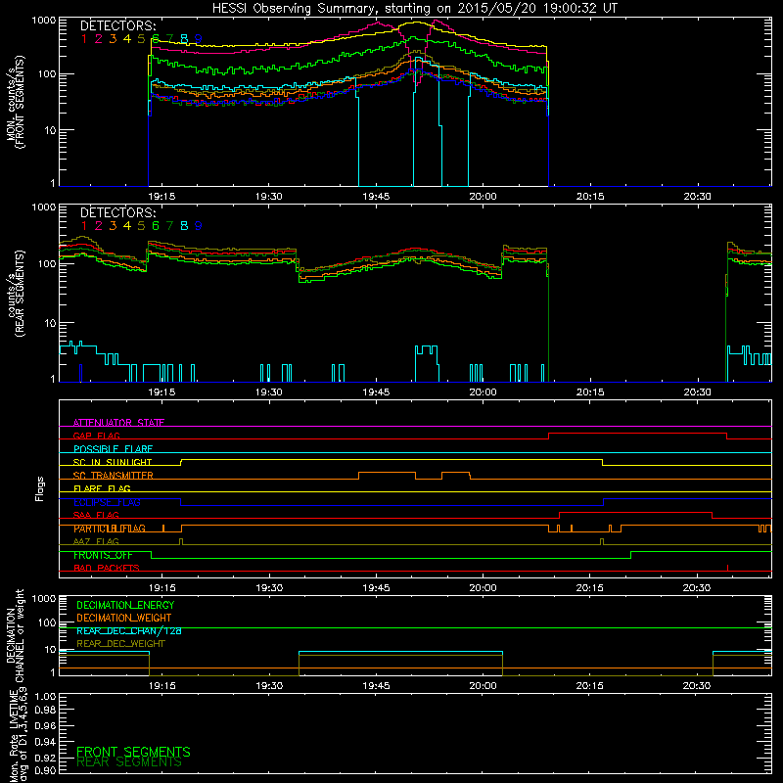Click the POSSIBLE_FLARE flag label
The height and width of the screenshot is (783, 783).
[113, 449]
